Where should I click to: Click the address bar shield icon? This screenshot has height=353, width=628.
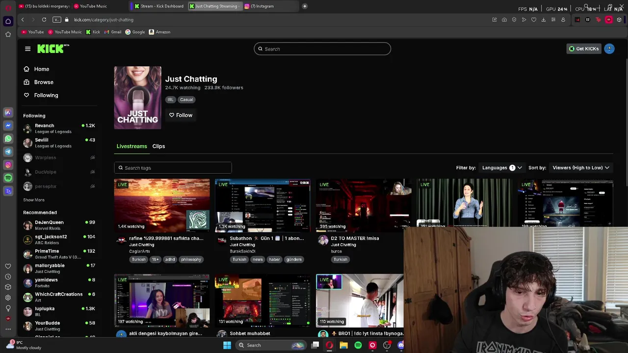(514, 20)
